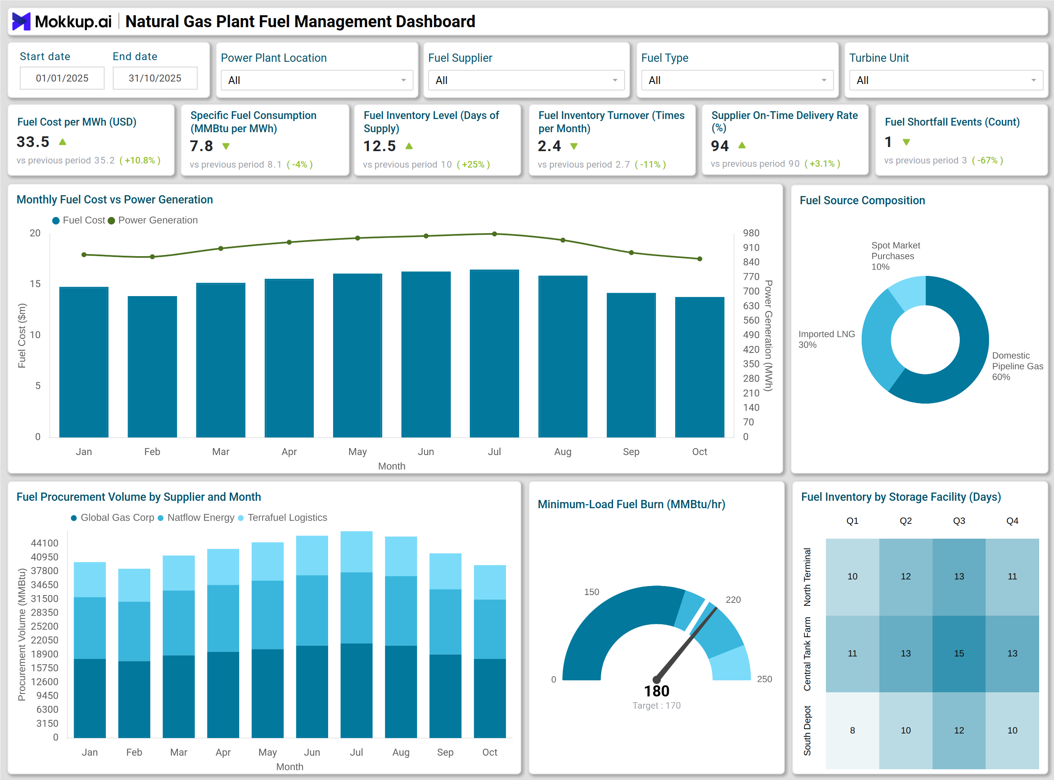The width and height of the screenshot is (1054, 780).
Task: Click 'Supplier On-Time Delivery Rate (%)' card title
Action: (x=784, y=121)
